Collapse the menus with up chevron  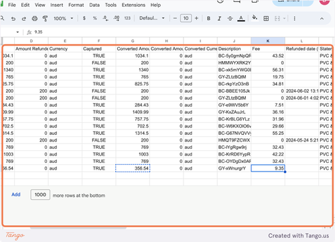pos(322,19)
